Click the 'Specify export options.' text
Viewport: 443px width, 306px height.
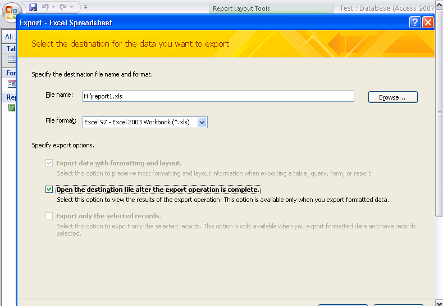coord(63,145)
